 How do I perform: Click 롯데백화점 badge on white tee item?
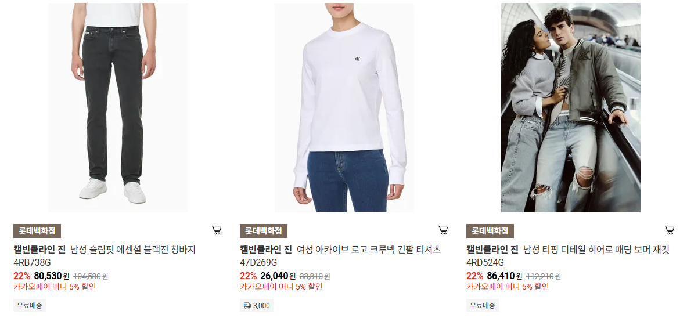point(264,231)
